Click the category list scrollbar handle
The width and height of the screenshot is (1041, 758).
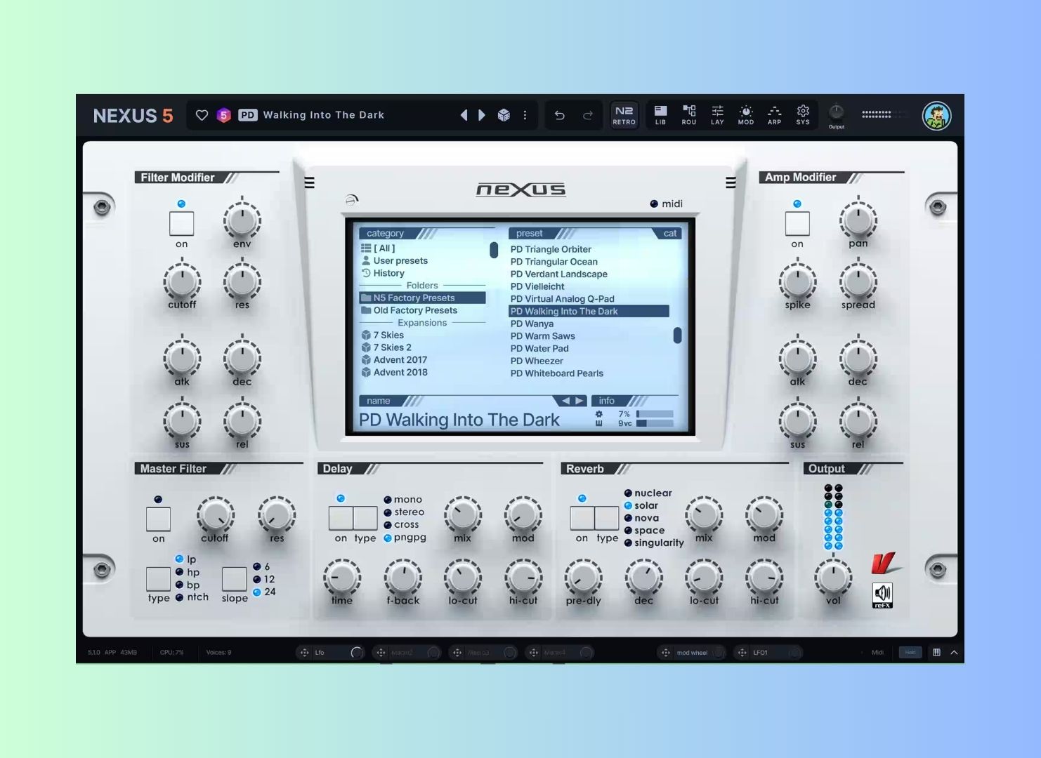tap(494, 250)
